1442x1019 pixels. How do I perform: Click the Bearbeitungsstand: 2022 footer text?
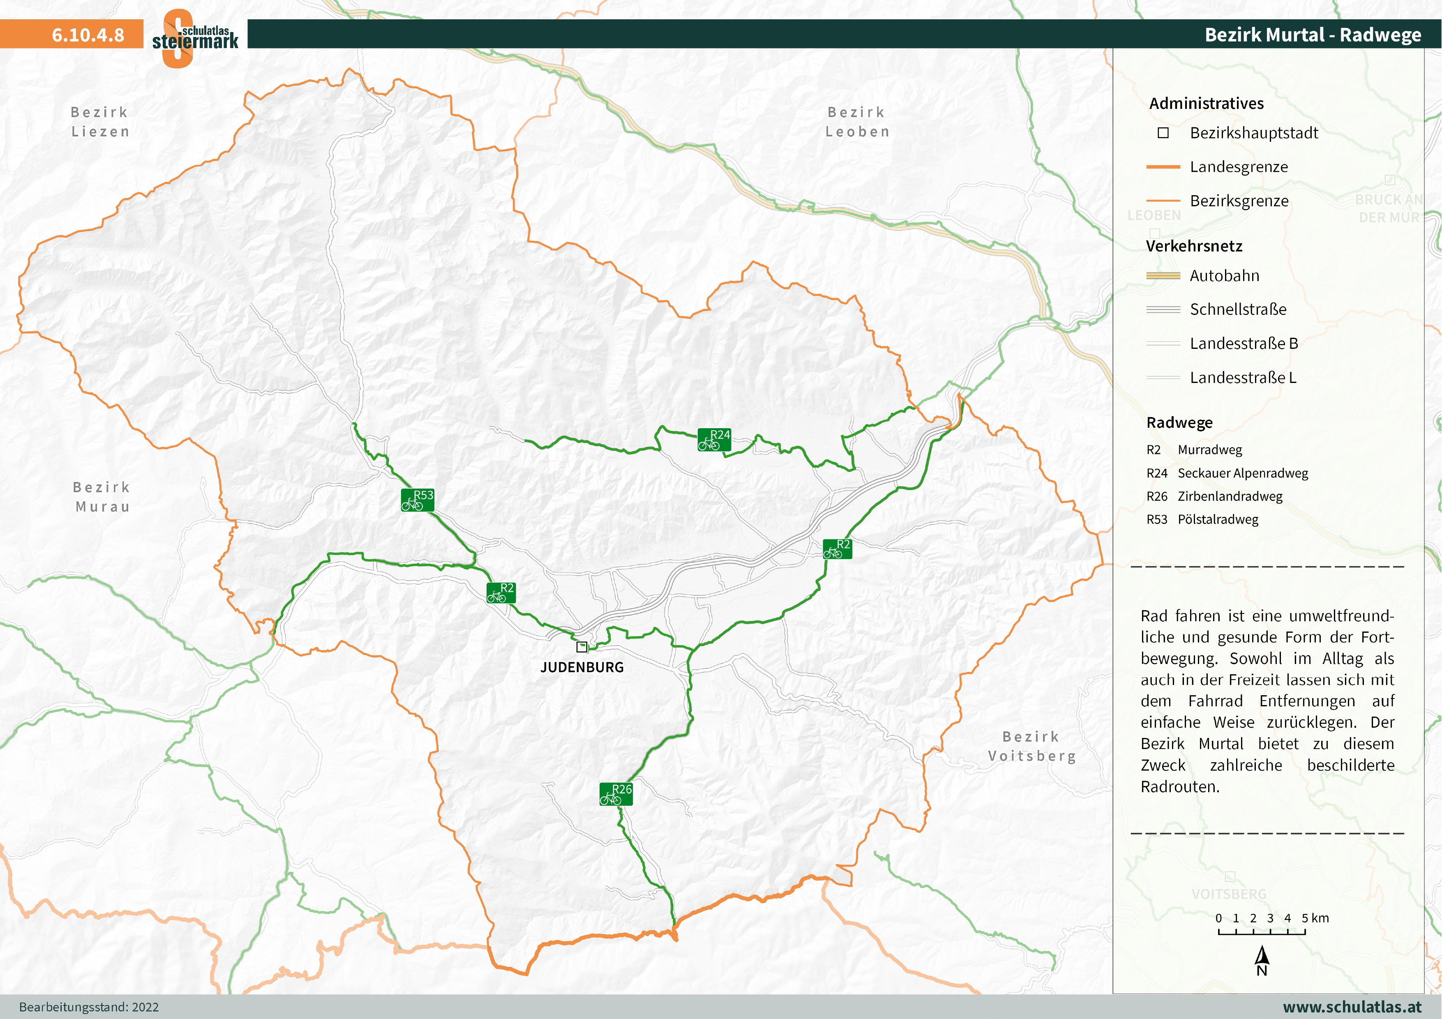point(88,1007)
